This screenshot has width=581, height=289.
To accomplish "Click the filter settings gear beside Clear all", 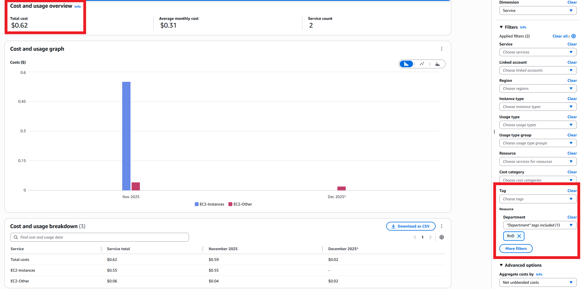I will [574, 36].
